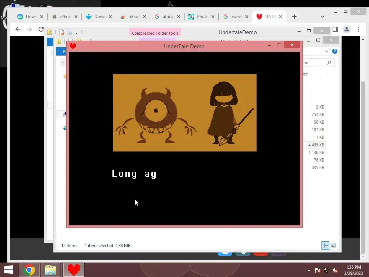Switch to the africa Google tab

[x=168, y=17]
